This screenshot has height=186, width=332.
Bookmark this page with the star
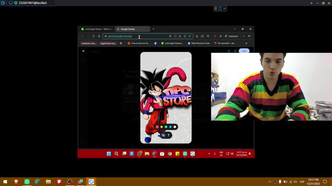click(x=185, y=36)
